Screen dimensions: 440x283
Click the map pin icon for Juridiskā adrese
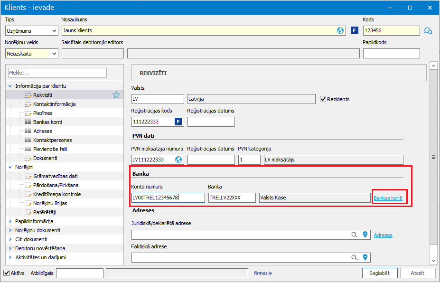pos(365,235)
